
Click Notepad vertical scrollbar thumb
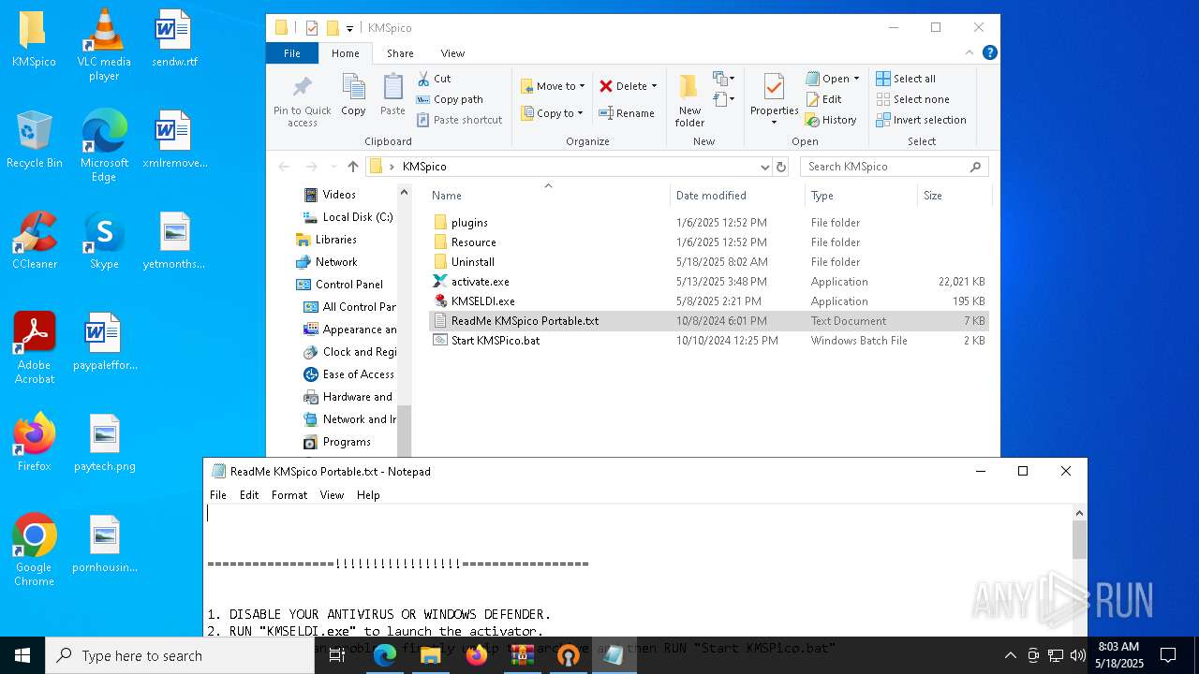click(x=1079, y=540)
